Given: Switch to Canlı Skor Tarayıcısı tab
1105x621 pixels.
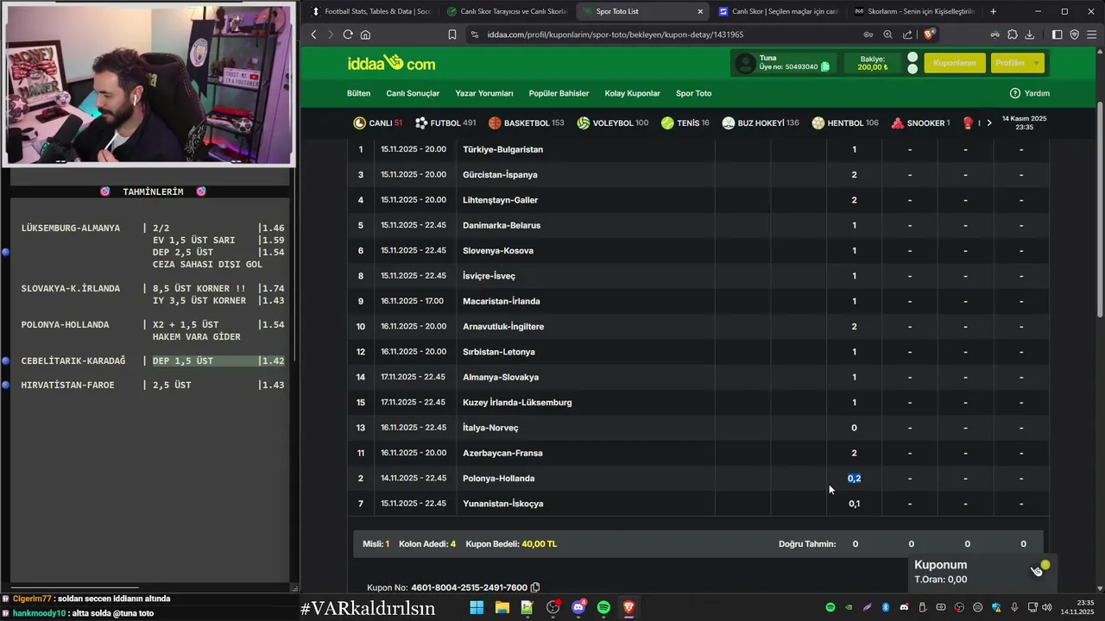Looking at the screenshot, I should 506,11.
